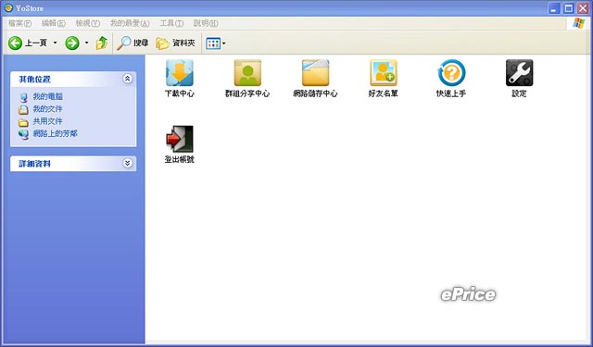Open the 檢視 view menu
The height and width of the screenshot is (347, 593).
coord(88,23)
